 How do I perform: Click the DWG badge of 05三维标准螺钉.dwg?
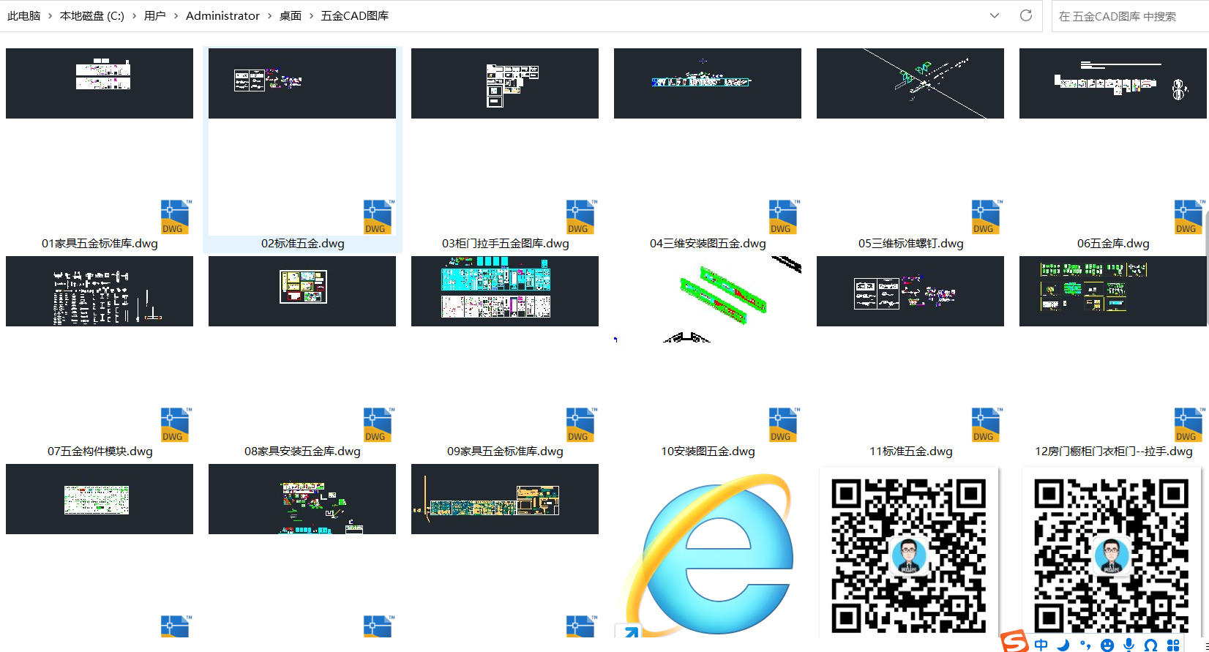point(986,217)
